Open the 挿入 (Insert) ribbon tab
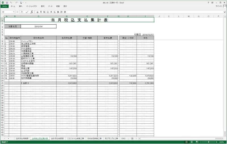227x144 pixels. click(x=21, y=6)
